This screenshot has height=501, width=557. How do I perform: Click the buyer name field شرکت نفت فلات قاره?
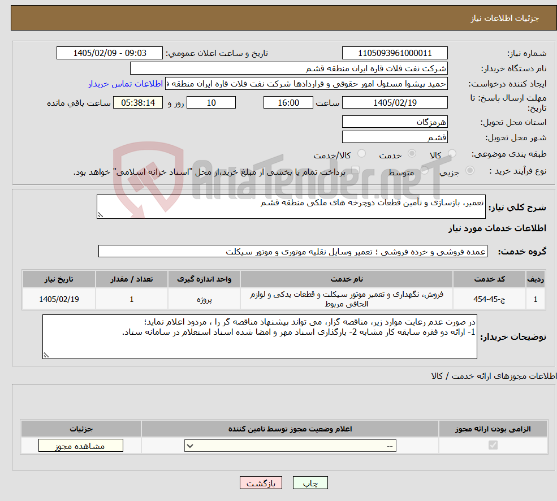(289, 68)
